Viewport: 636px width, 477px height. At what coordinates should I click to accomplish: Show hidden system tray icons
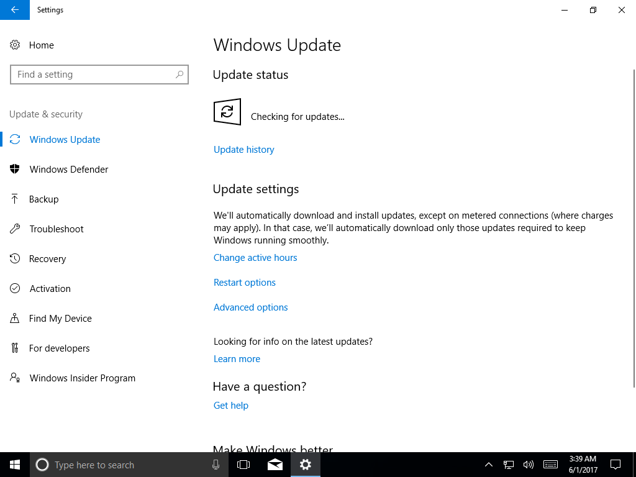tap(489, 465)
